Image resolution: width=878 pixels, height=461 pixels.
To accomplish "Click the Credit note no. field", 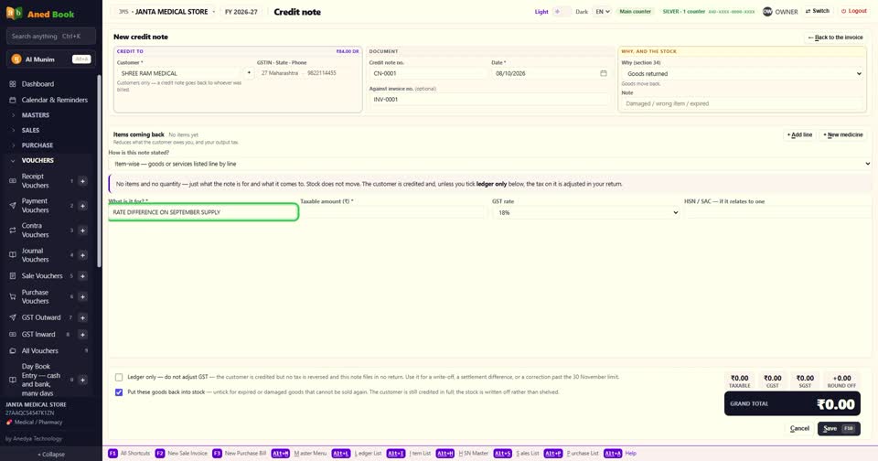I will (x=428, y=73).
